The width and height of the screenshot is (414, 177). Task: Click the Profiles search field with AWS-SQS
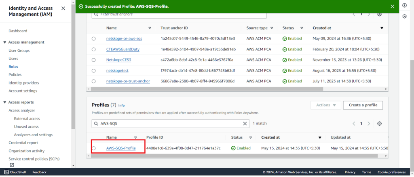[x=170, y=123]
